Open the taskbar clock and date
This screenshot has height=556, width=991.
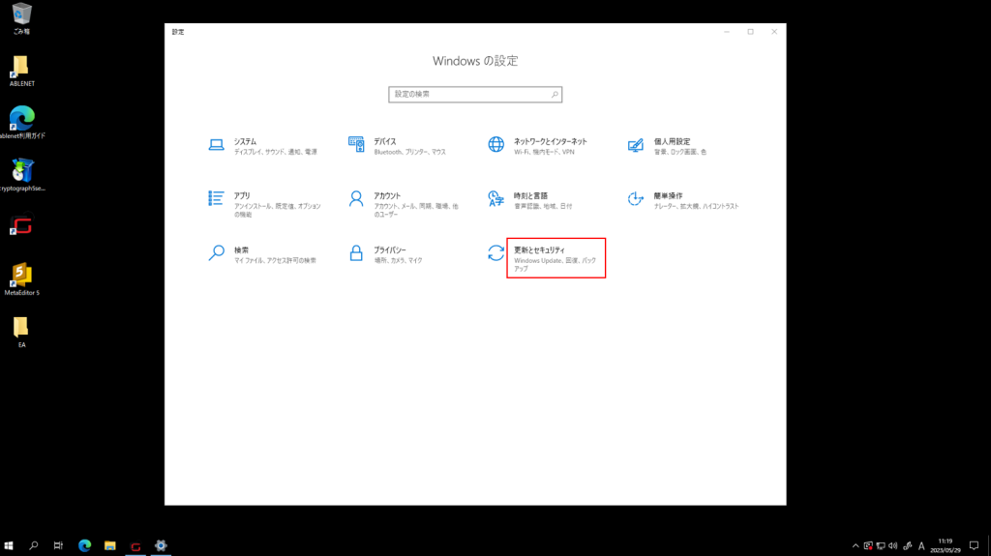coord(946,546)
